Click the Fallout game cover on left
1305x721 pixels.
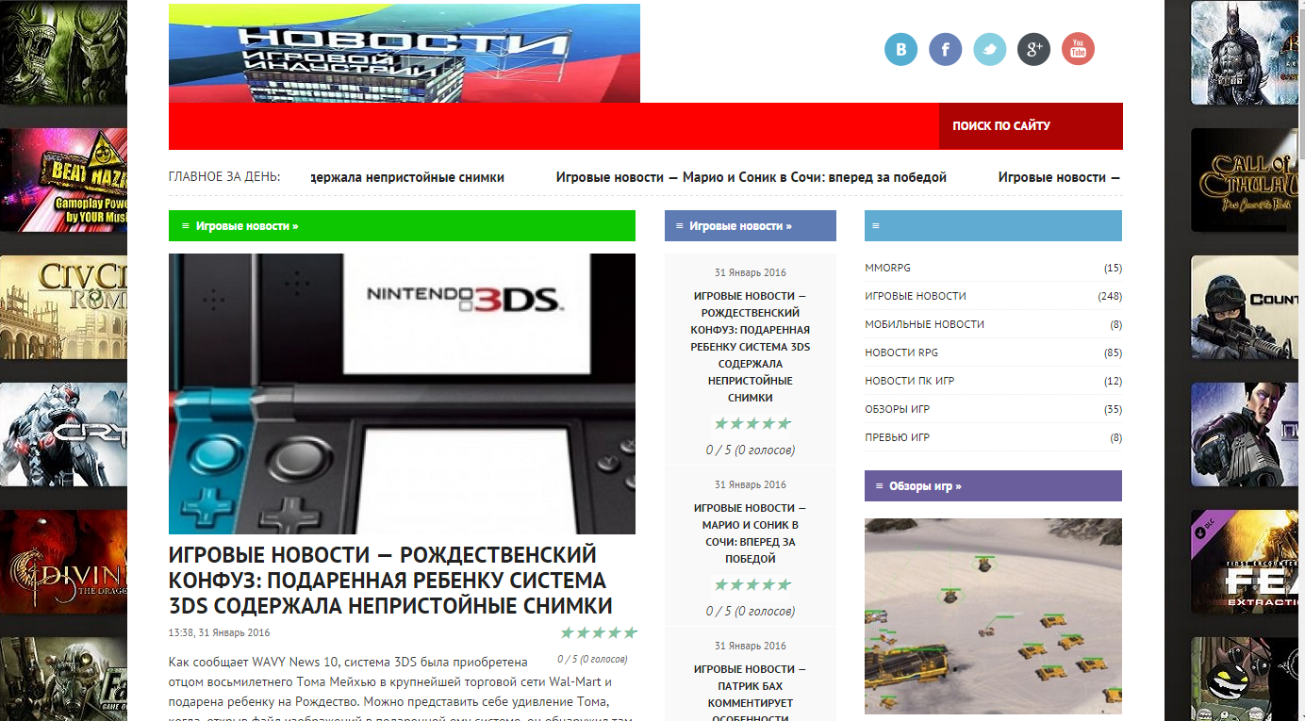tap(63, 679)
